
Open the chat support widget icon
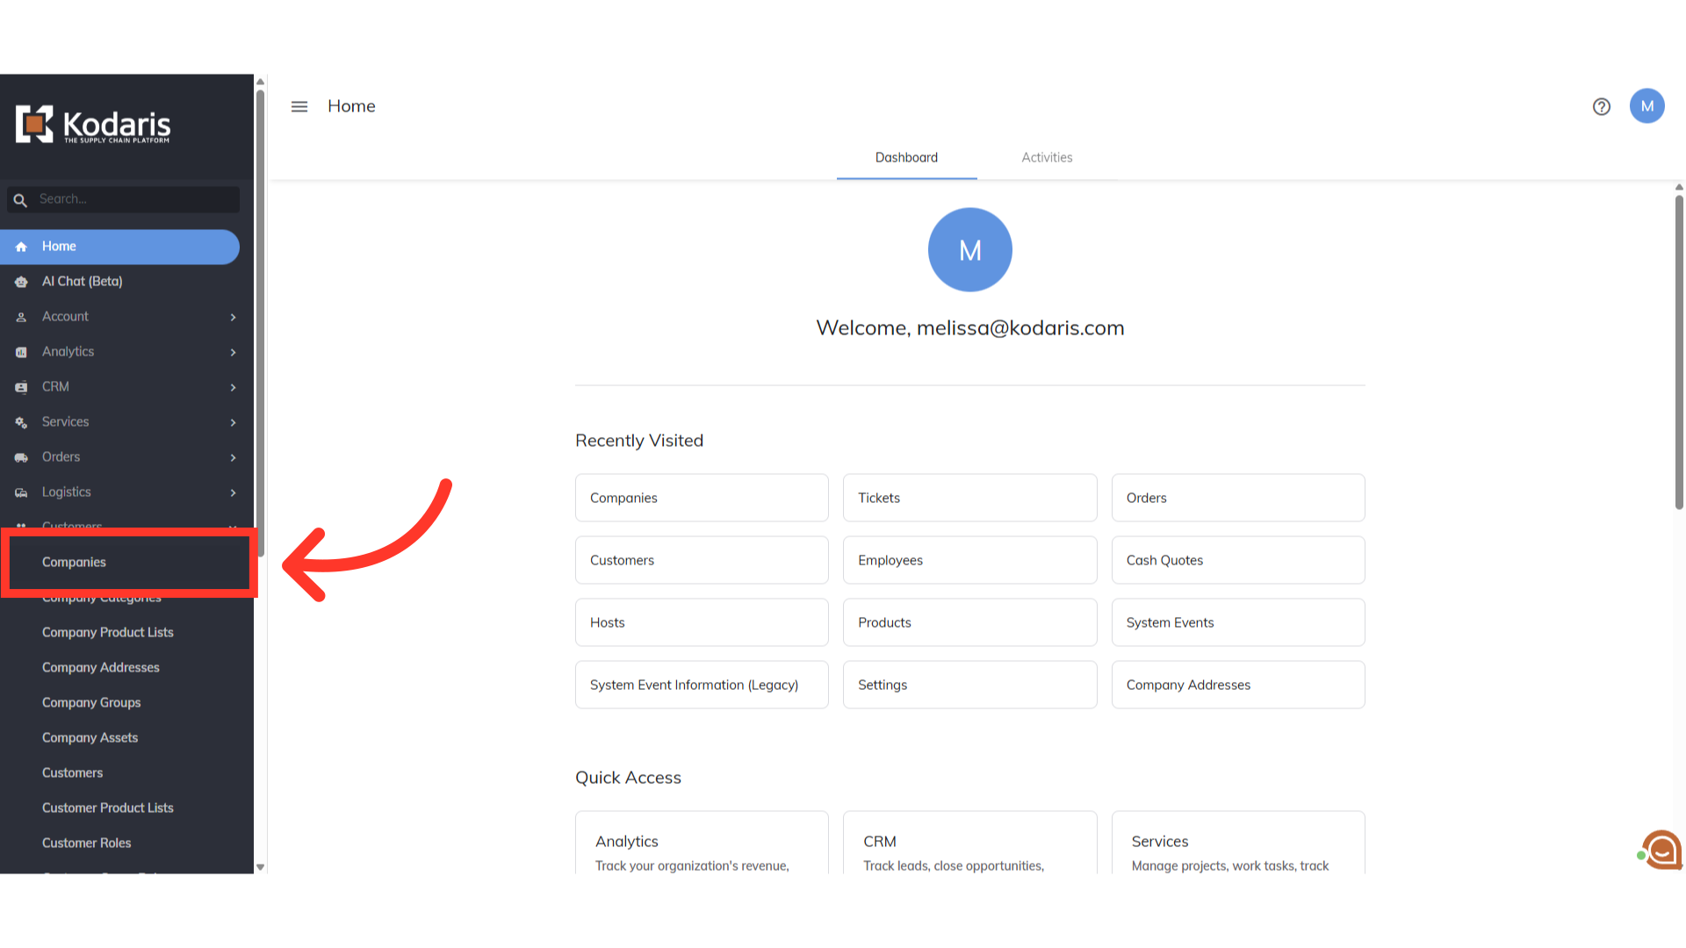(x=1662, y=850)
